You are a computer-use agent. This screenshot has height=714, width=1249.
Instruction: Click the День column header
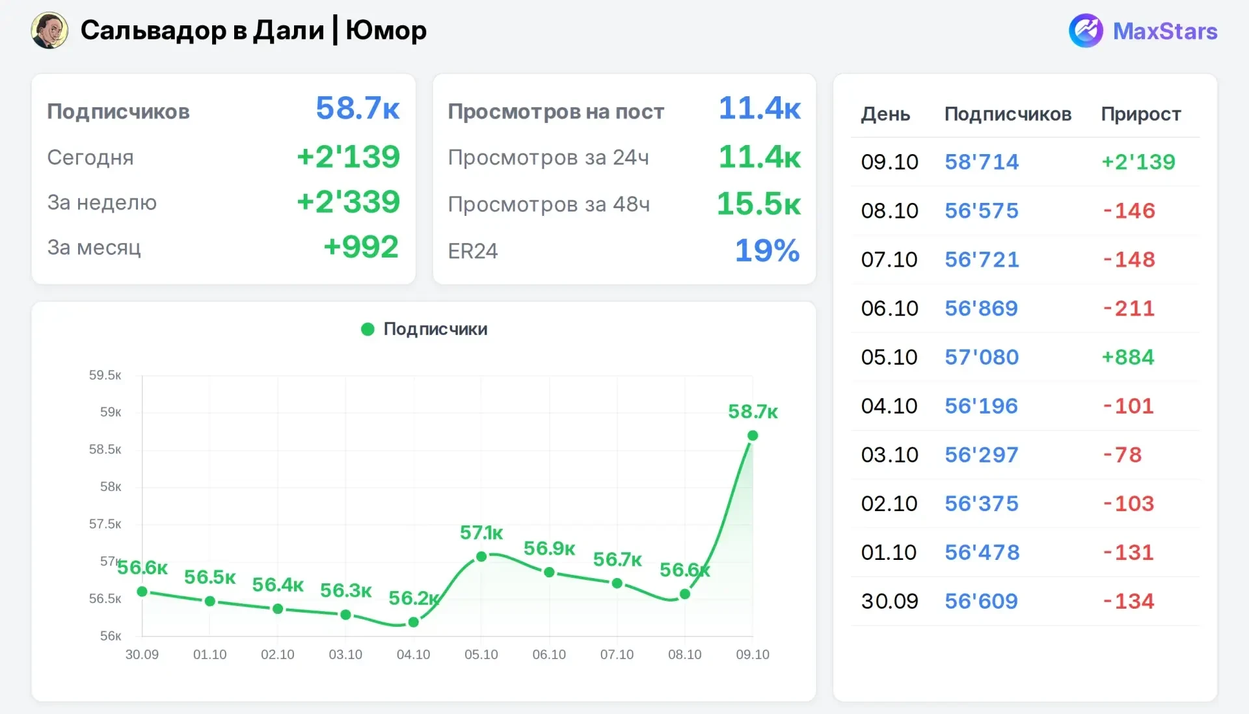point(885,114)
